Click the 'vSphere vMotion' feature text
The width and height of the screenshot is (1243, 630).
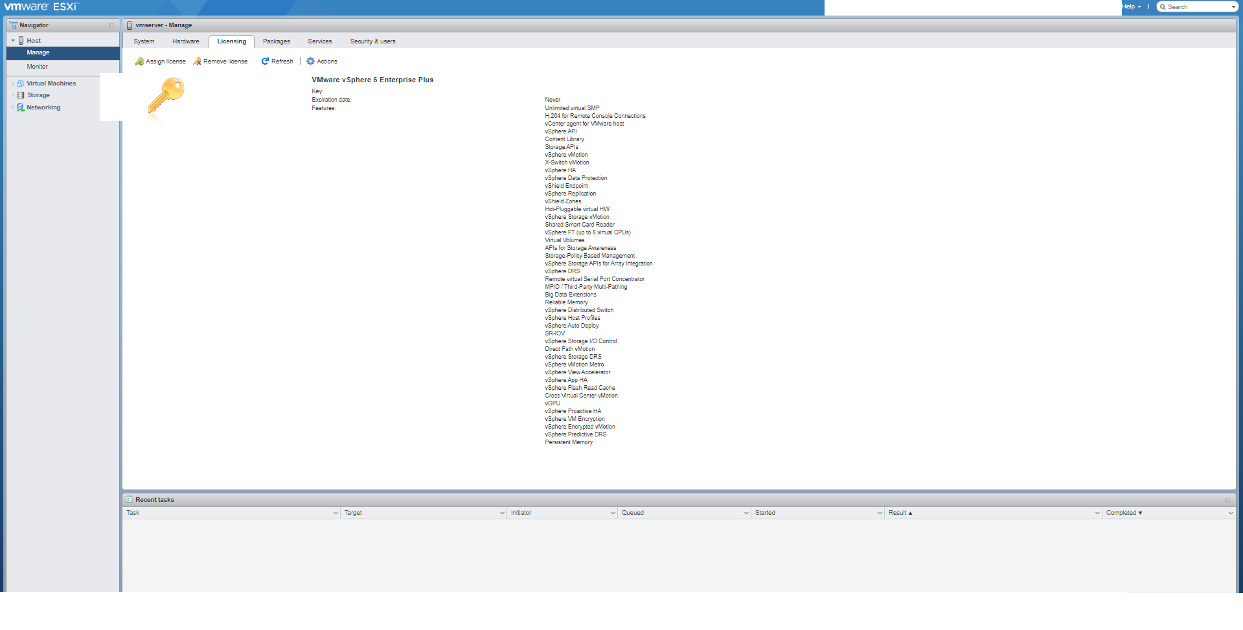pyautogui.click(x=566, y=155)
